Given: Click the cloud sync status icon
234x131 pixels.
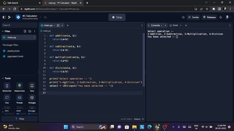Looking at the screenshot, I should [x=45, y=17].
